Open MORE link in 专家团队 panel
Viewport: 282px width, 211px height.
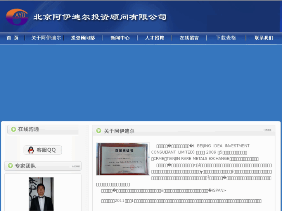pos(76,166)
